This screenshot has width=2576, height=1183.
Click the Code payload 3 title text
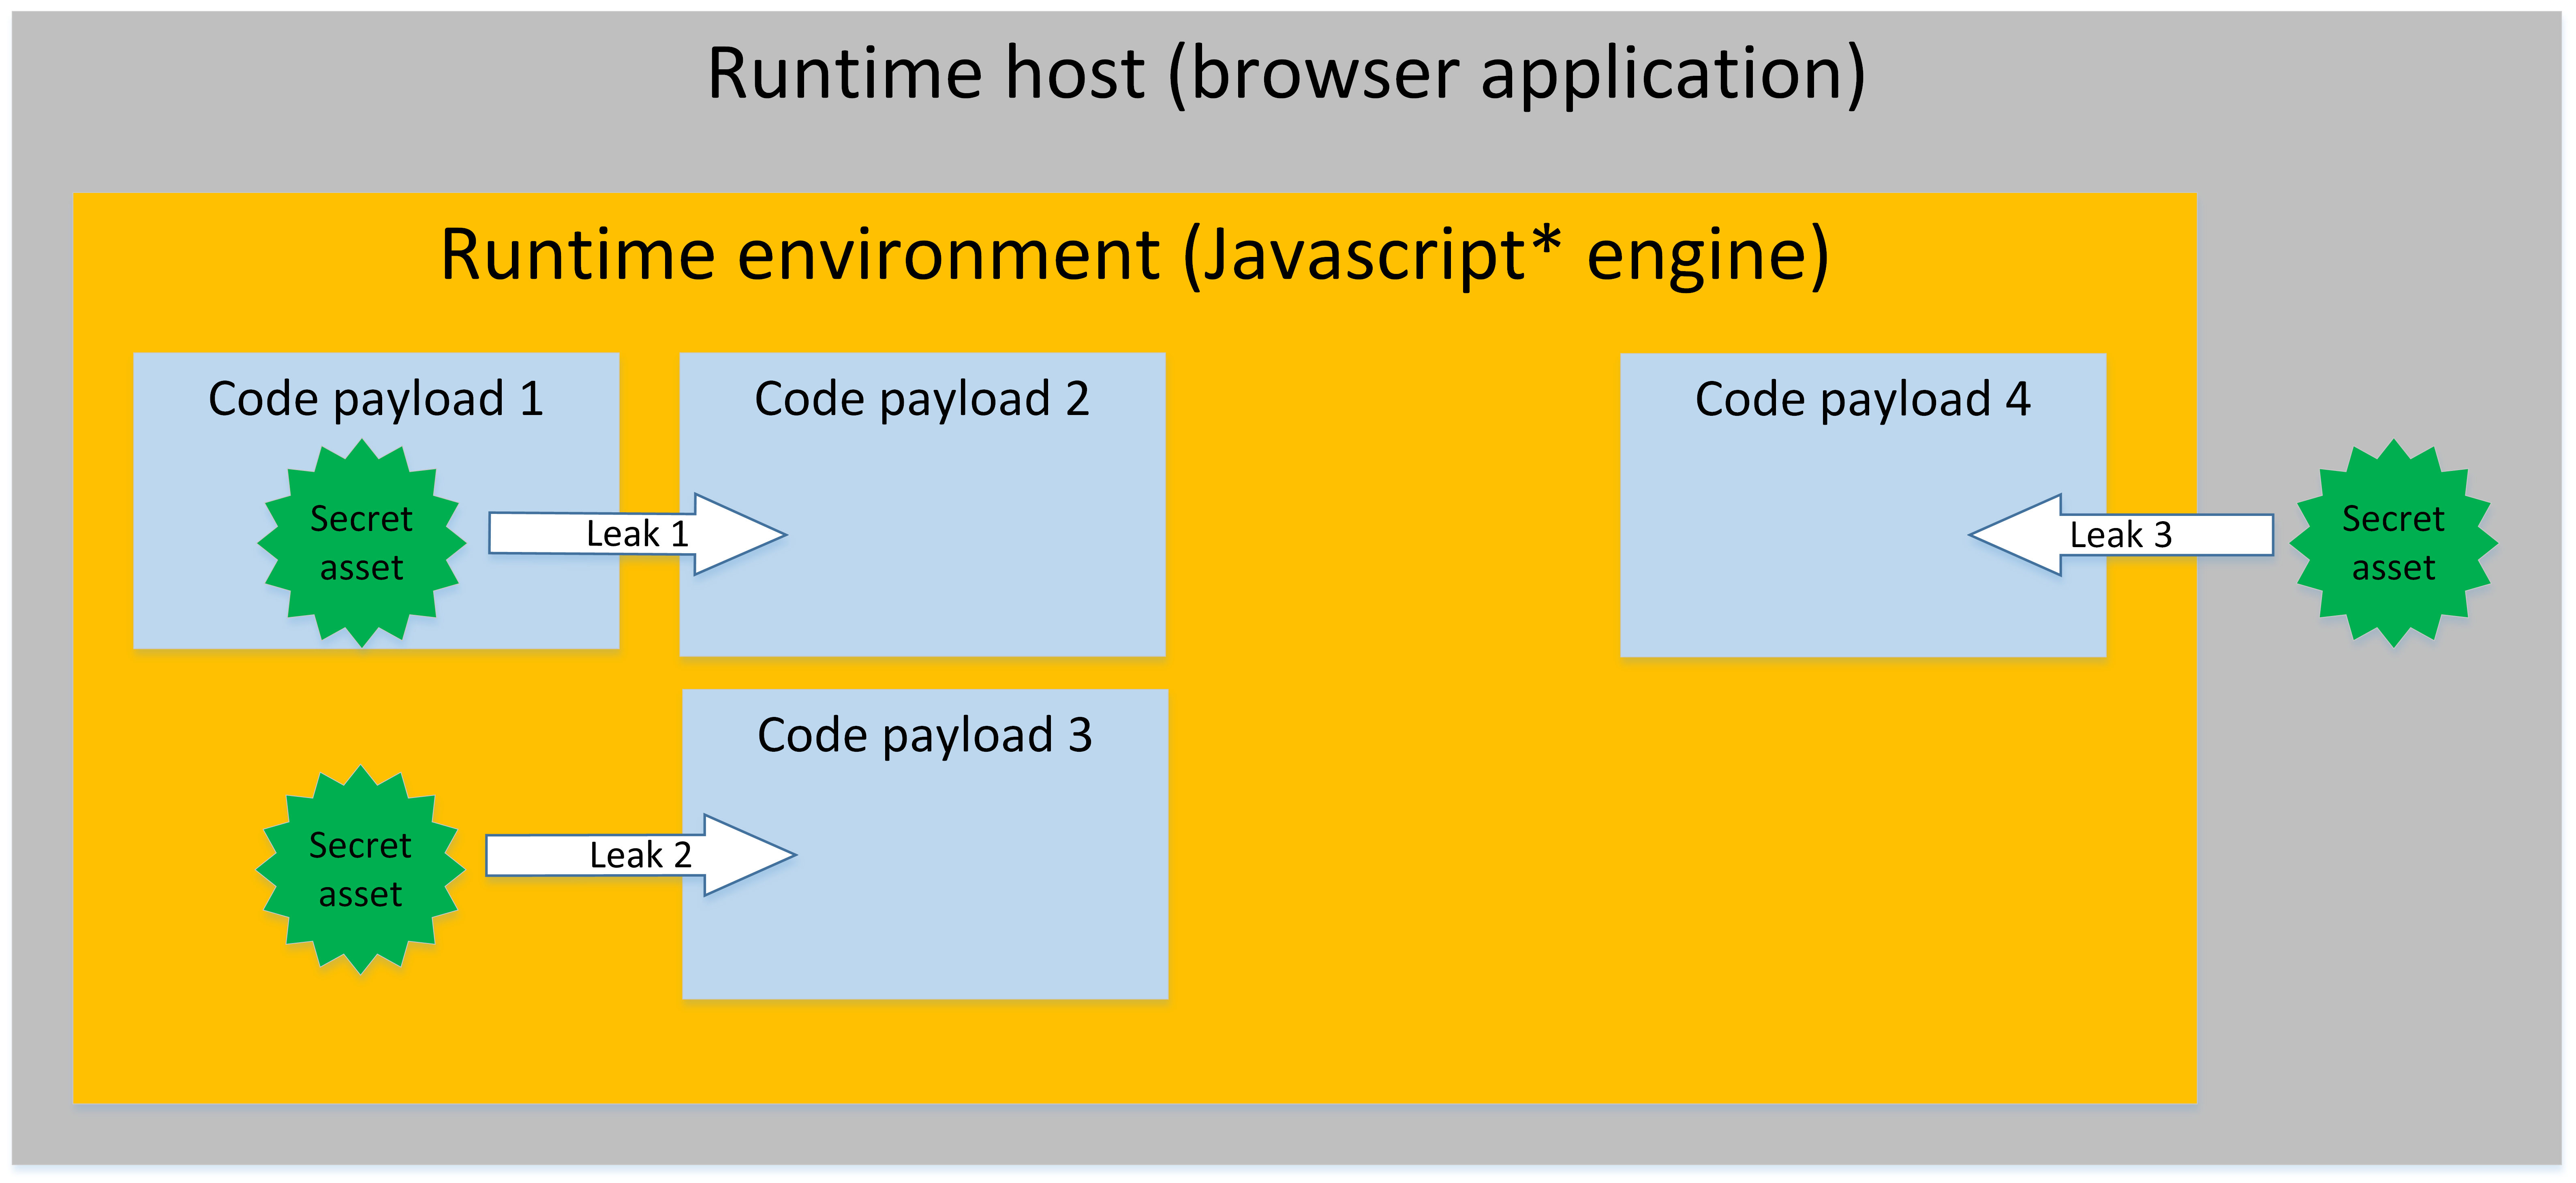924,735
